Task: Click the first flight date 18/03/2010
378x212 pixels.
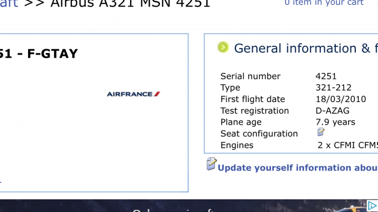Action: coord(341,99)
